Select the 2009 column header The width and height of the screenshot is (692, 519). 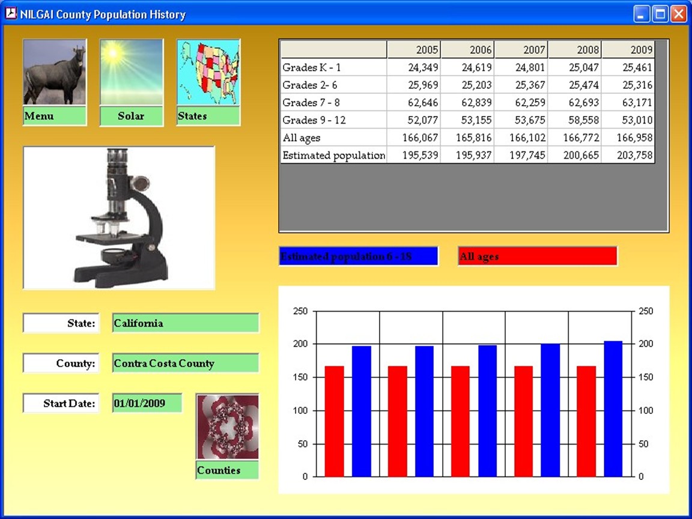click(x=628, y=50)
